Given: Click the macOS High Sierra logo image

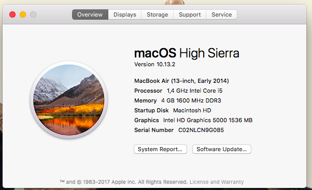Looking at the screenshot, I should coord(68,100).
